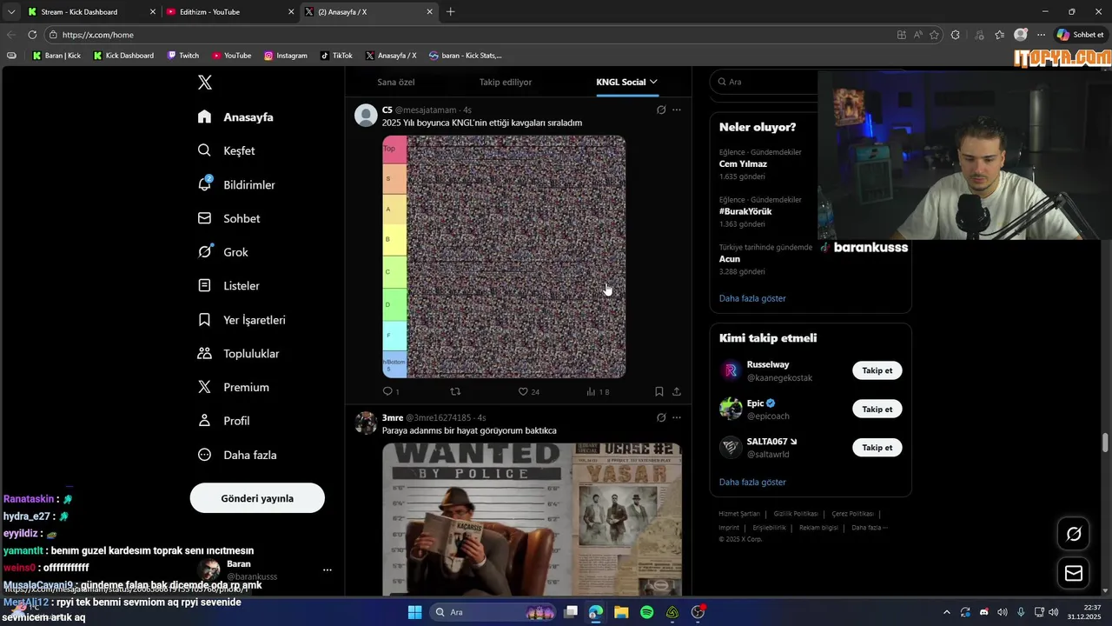Open the WANTED image in 3mre's post

tap(532, 519)
